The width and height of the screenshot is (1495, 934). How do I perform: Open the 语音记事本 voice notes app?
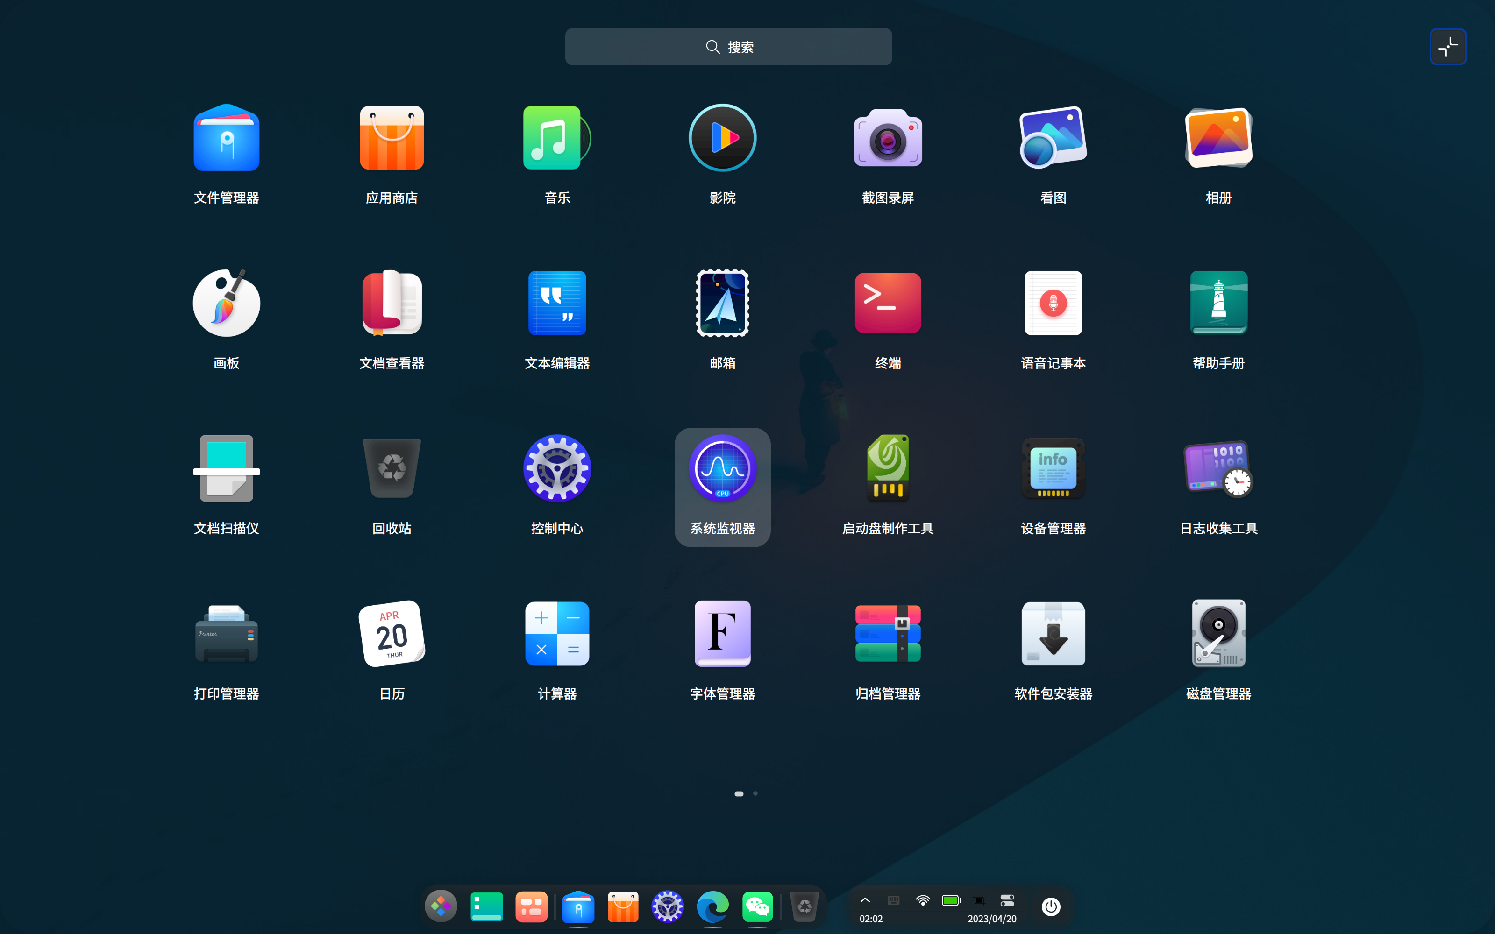(x=1053, y=303)
